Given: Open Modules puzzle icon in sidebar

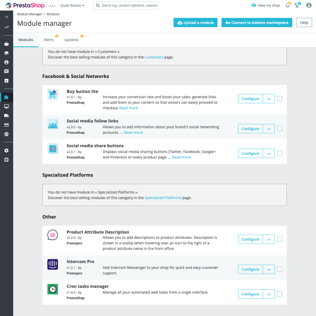Looking at the screenshot, I should pyautogui.click(x=7, y=97).
